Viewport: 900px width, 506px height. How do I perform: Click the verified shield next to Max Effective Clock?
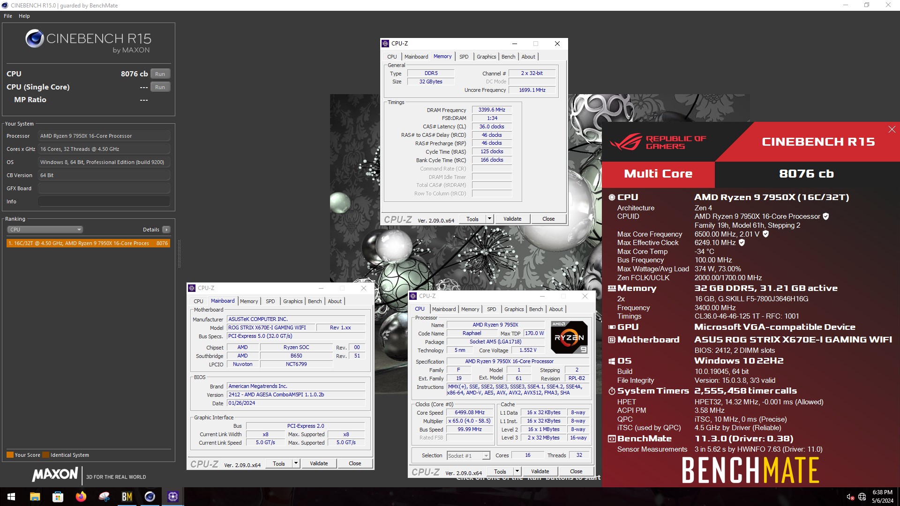[742, 243]
